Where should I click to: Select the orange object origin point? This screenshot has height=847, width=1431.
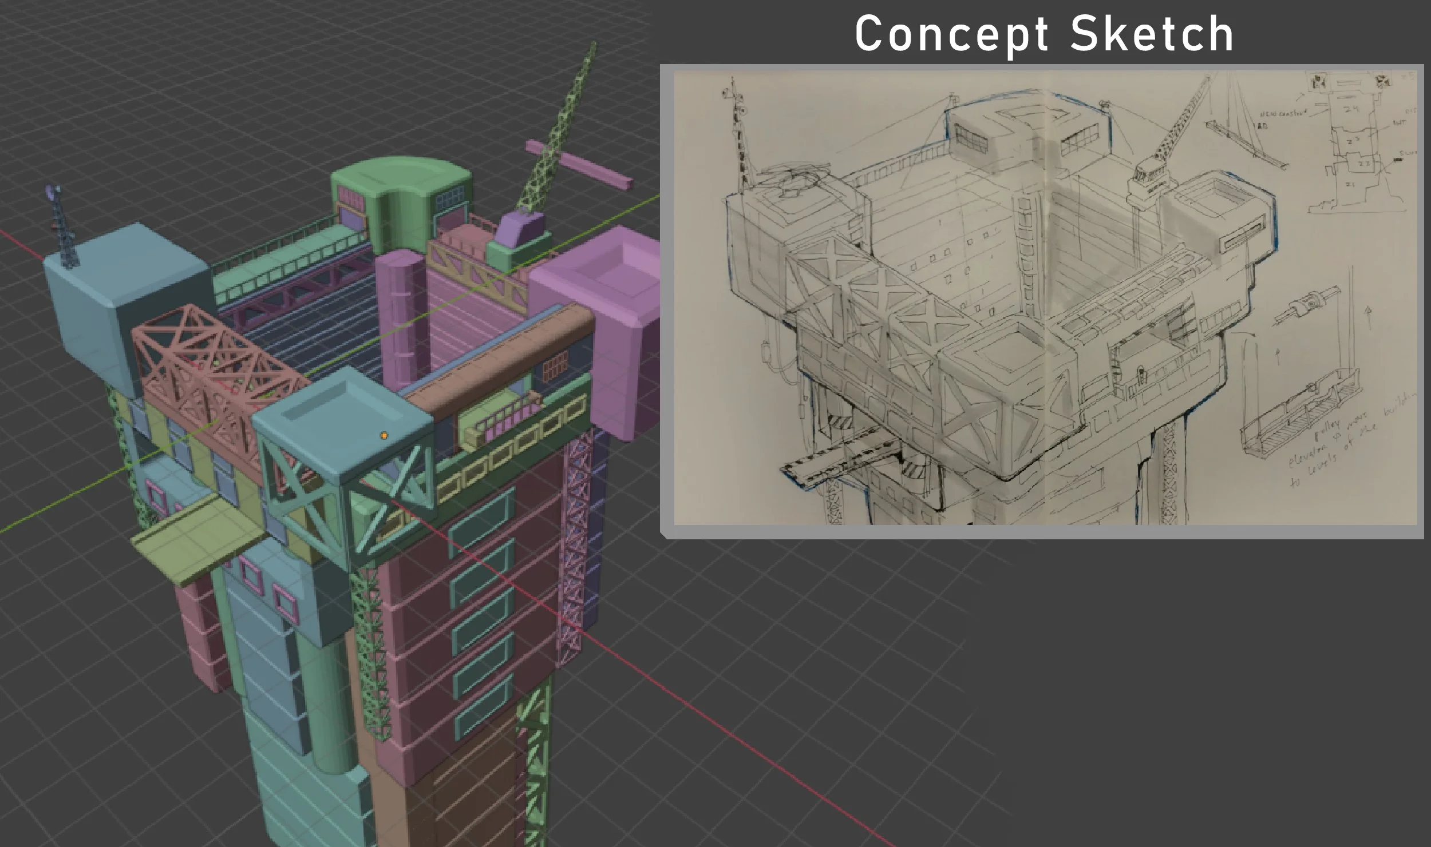click(384, 435)
